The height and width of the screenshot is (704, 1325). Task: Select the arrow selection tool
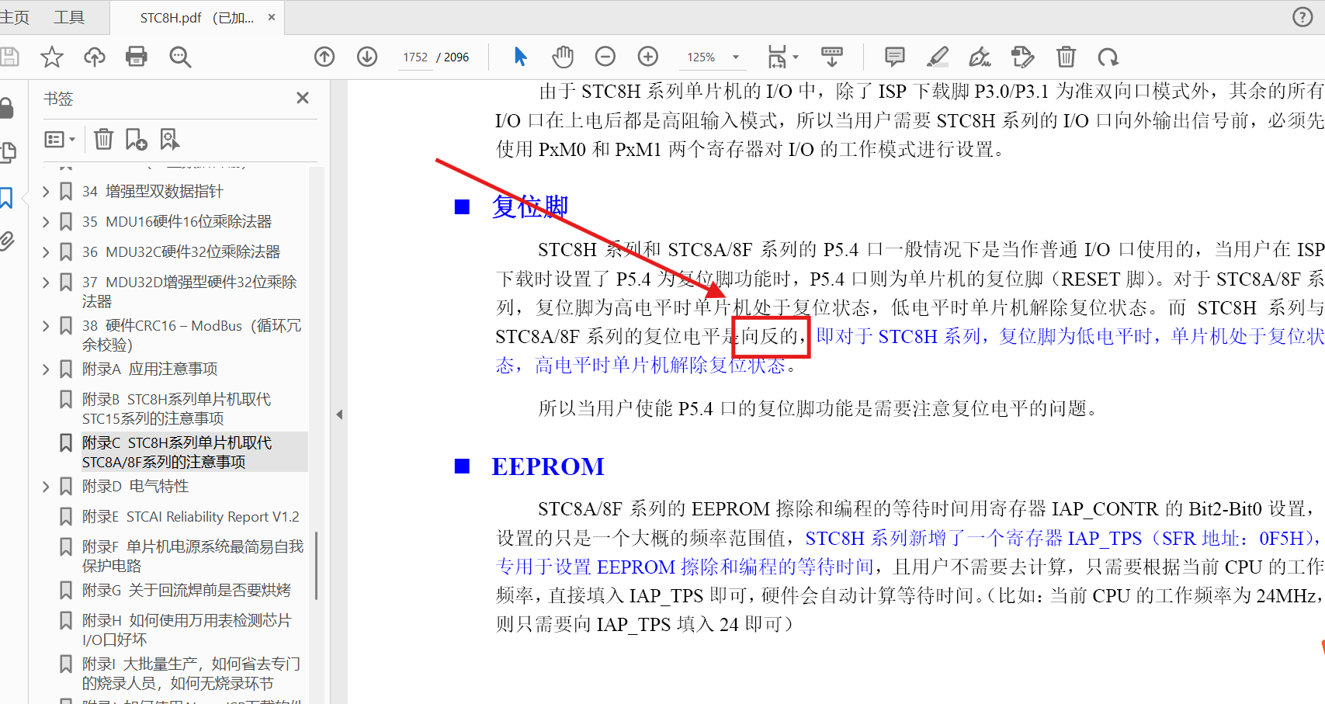tap(520, 57)
